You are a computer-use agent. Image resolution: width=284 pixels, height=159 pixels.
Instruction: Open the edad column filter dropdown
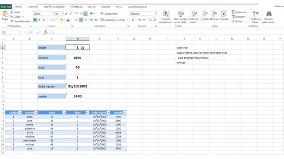64,113
